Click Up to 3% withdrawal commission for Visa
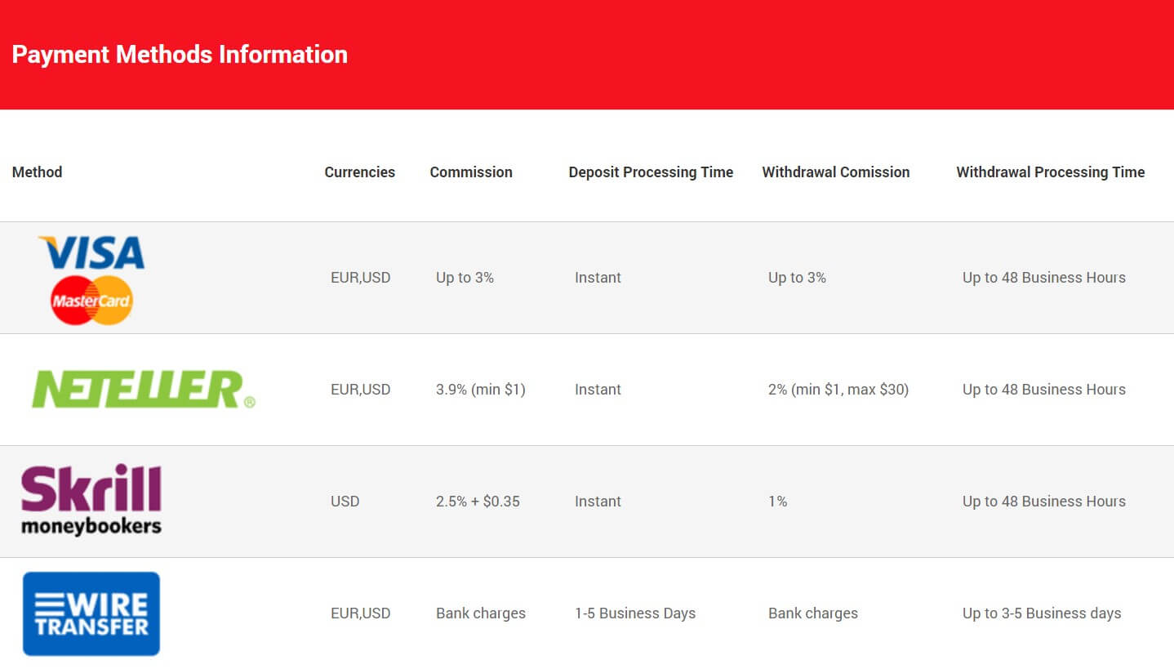 (797, 278)
